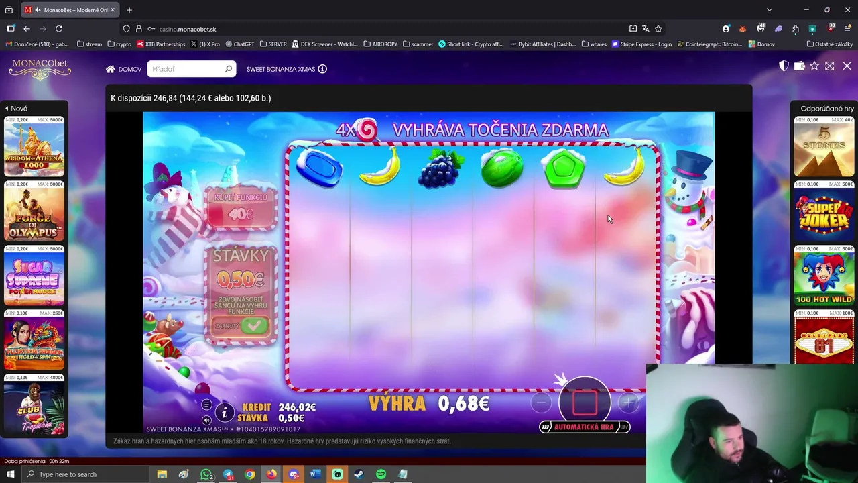The height and width of the screenshot is (483, 858).
Task: Open the Ostatné záložky bookmarks folder
Action: coord(830,44)
